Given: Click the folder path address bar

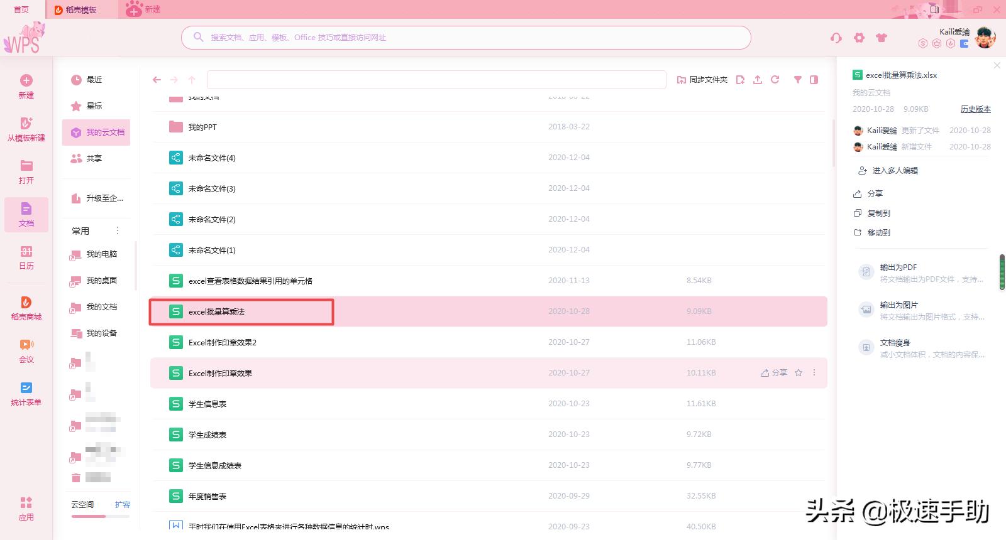Looking at the screenshot, I should [436, 80].
